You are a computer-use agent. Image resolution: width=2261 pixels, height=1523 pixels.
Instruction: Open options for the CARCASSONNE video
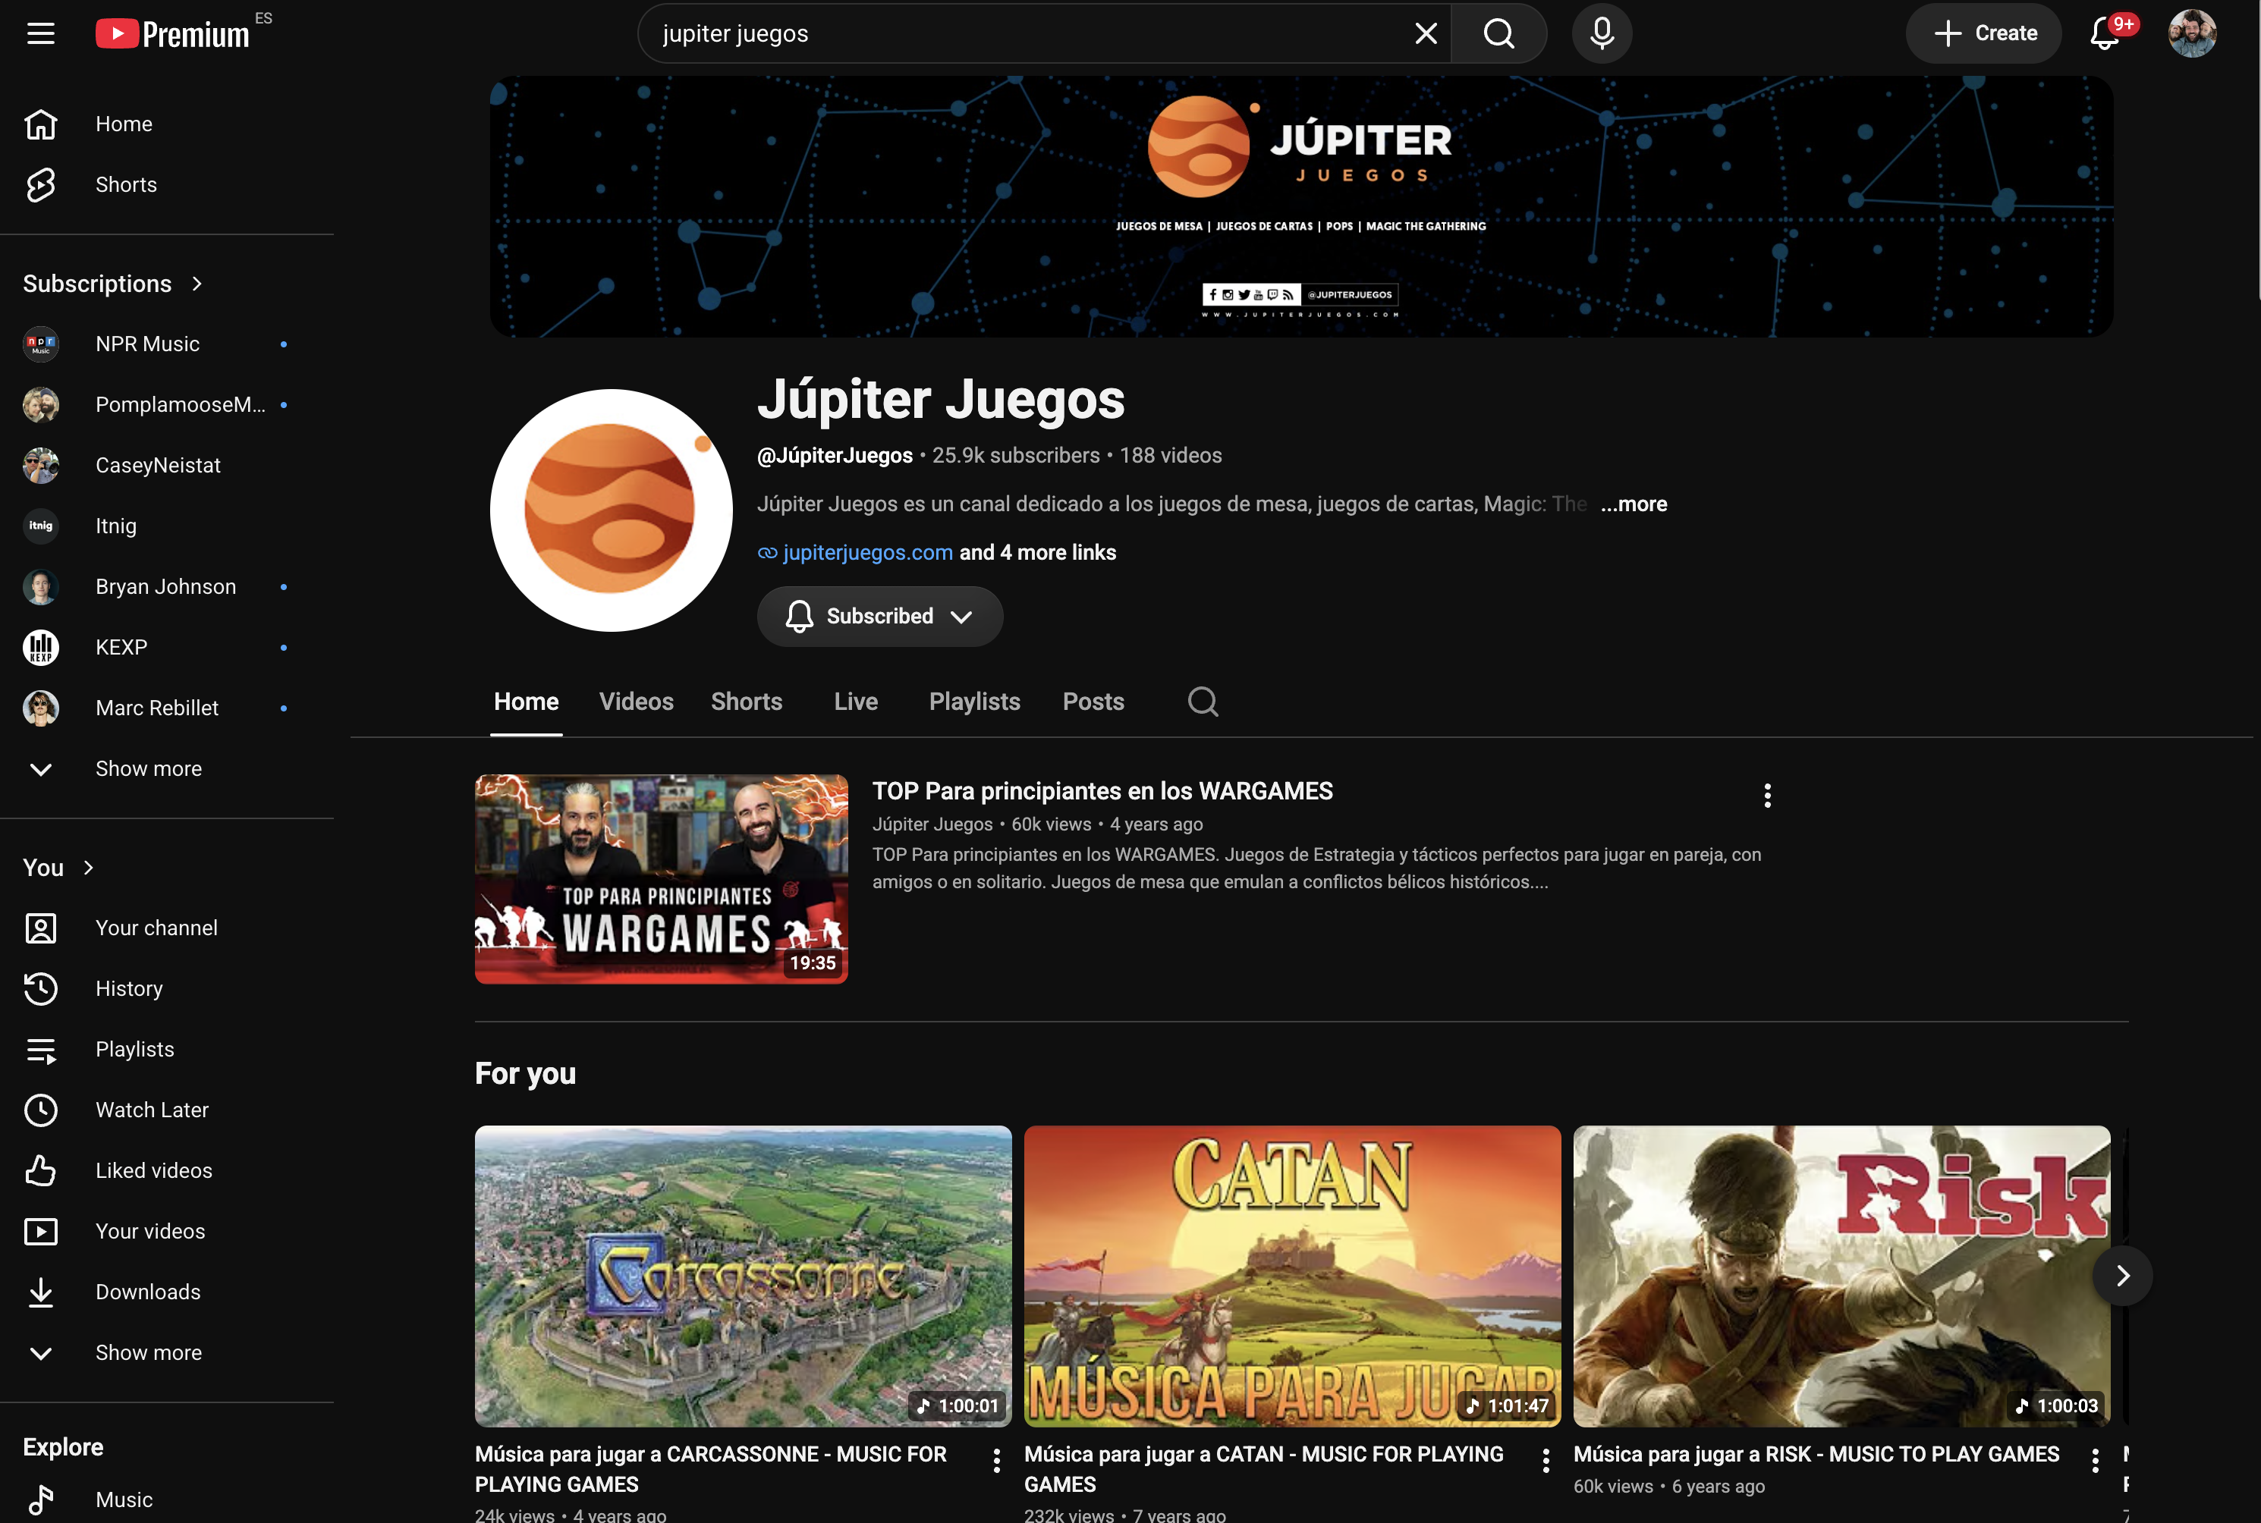[996, 1460]
